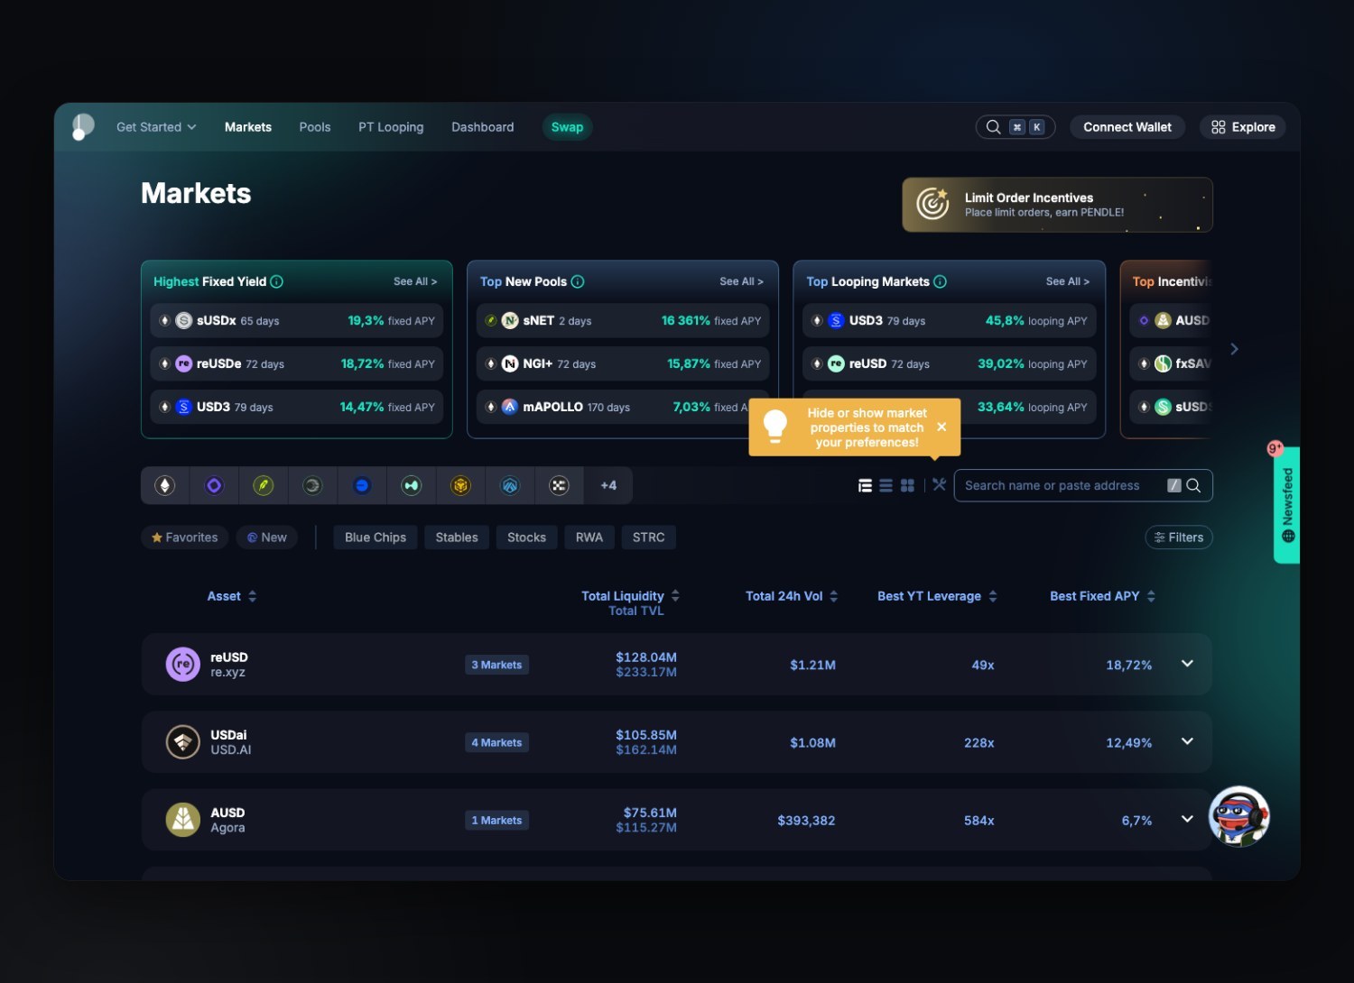Show the +4 additional chains
The height and width of the screenshot is (983, 1354).
(608, 485)
